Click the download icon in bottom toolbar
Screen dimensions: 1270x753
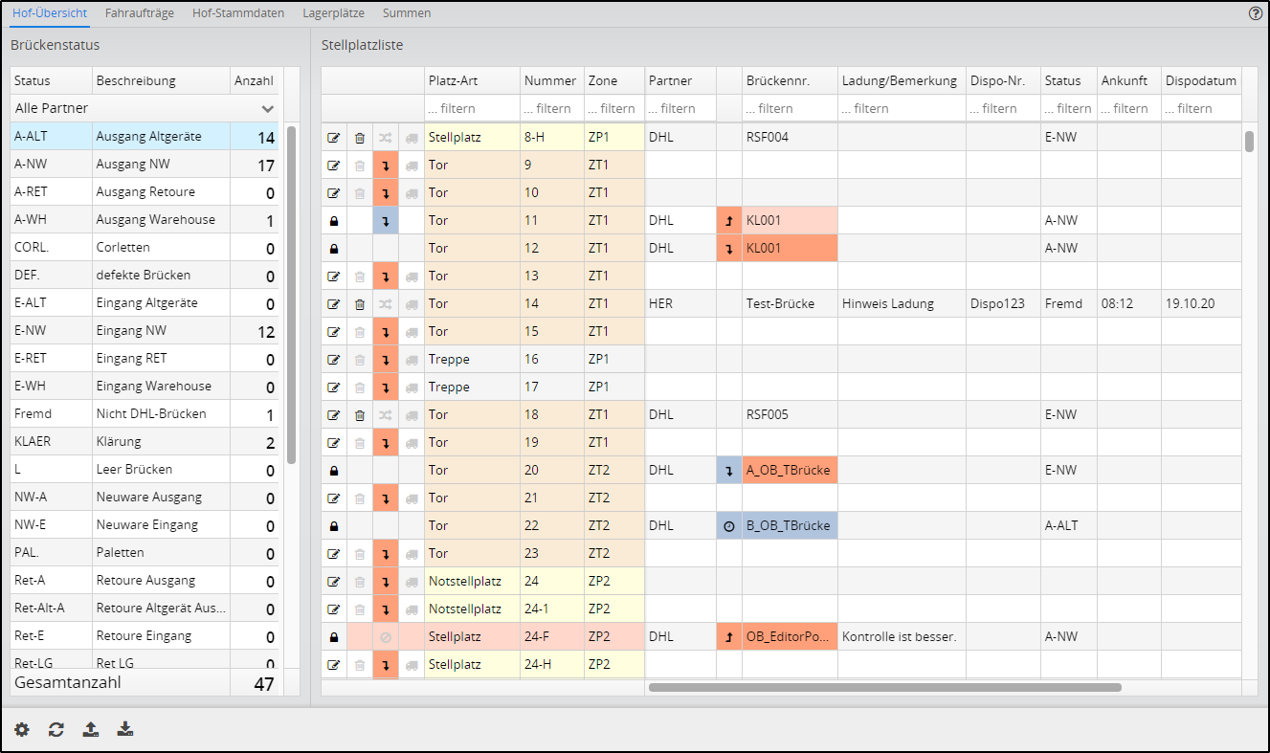point(124,730)
